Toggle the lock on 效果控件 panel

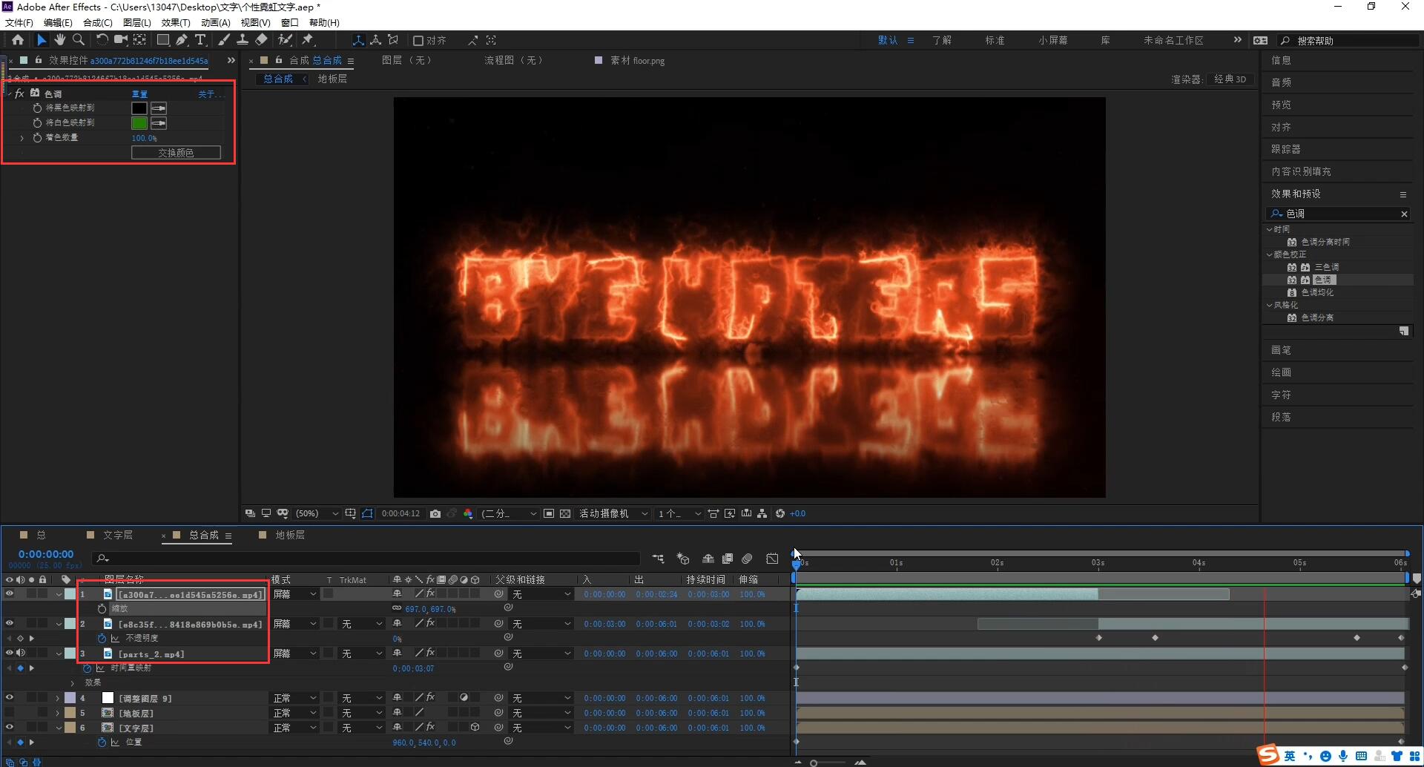39,60
